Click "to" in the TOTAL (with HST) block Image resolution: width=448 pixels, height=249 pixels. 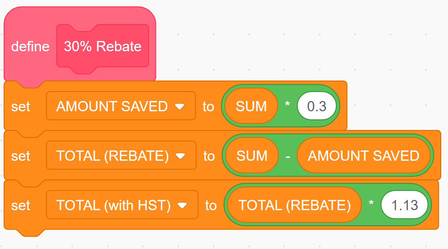211,205
